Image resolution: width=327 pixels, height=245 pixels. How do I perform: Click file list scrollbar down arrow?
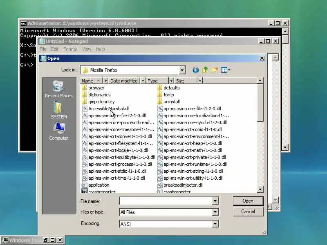[260, 189]
